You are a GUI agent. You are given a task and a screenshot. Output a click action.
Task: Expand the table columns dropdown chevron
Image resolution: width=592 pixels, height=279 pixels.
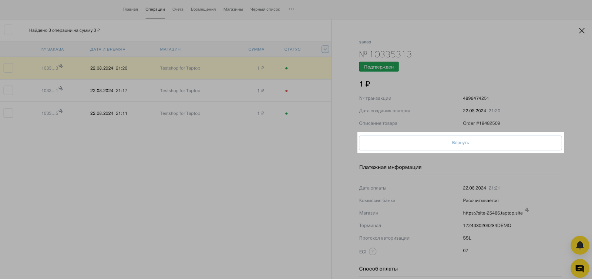click(x=325, y=49)
